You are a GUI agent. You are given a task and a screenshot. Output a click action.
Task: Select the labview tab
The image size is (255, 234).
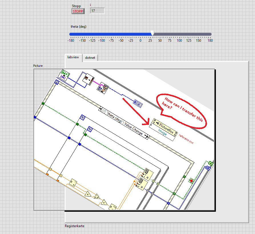(73, 57)
